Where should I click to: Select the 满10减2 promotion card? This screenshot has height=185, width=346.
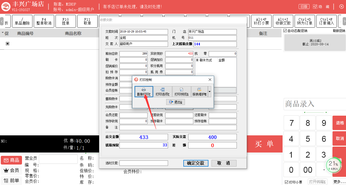315,42
